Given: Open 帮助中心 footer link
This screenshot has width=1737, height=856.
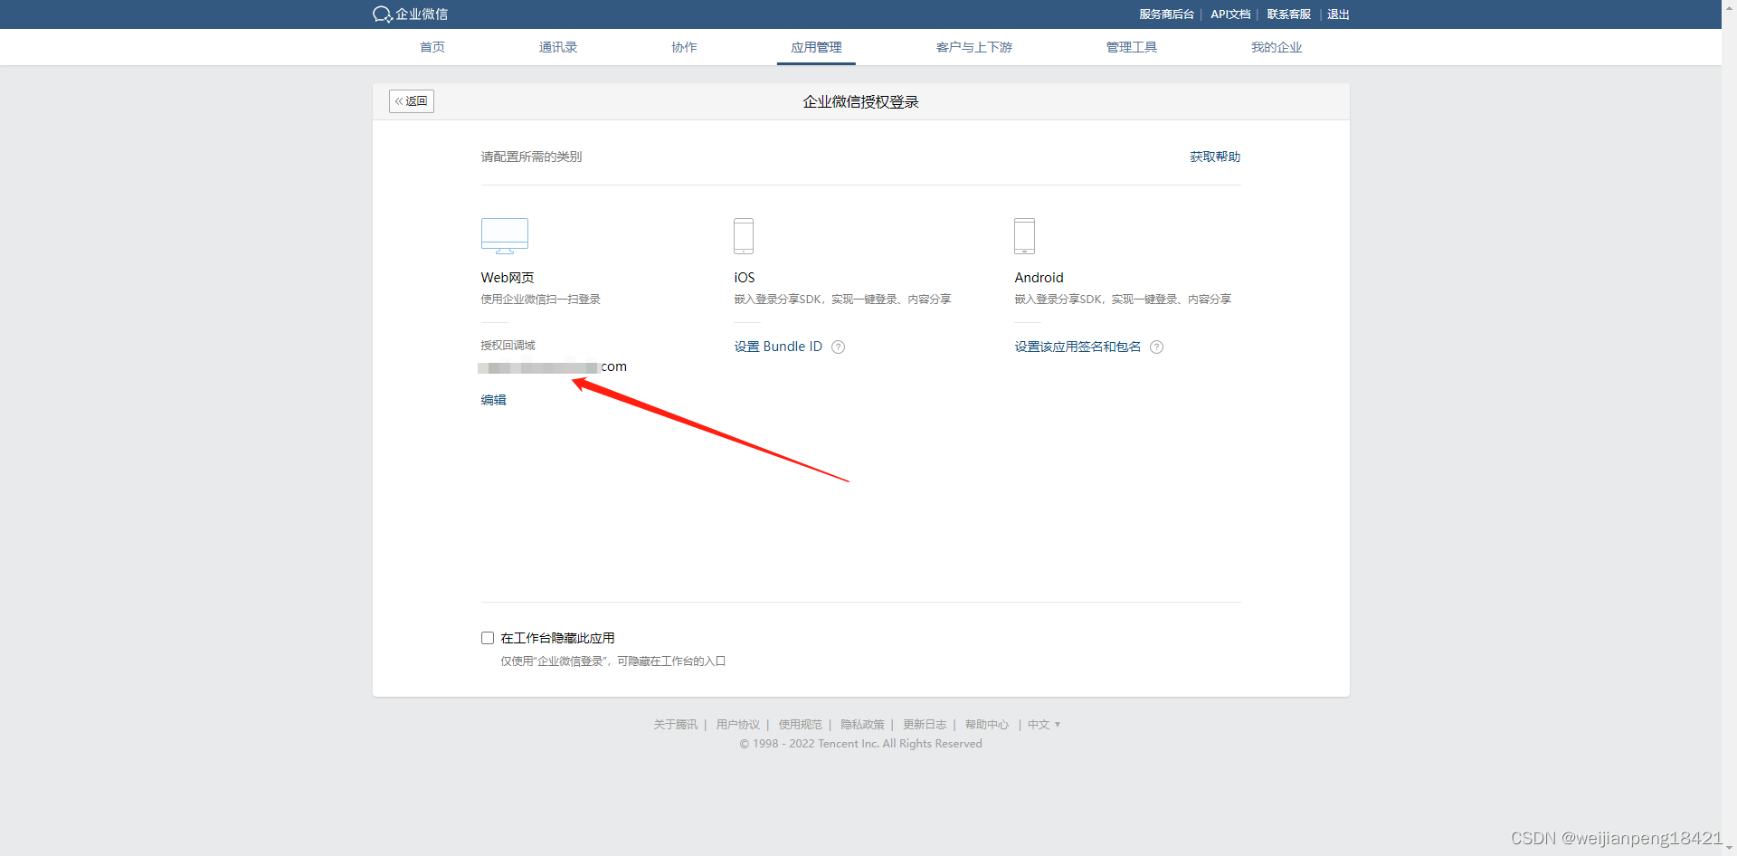Looking at the screenshot, I should click(x=987, y=725).
